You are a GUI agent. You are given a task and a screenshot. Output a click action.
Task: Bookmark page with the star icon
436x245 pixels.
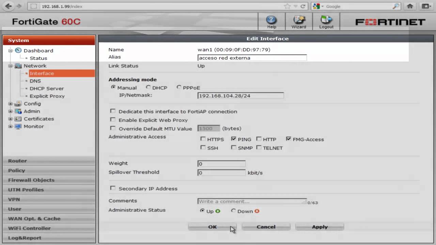click(287, 6)
